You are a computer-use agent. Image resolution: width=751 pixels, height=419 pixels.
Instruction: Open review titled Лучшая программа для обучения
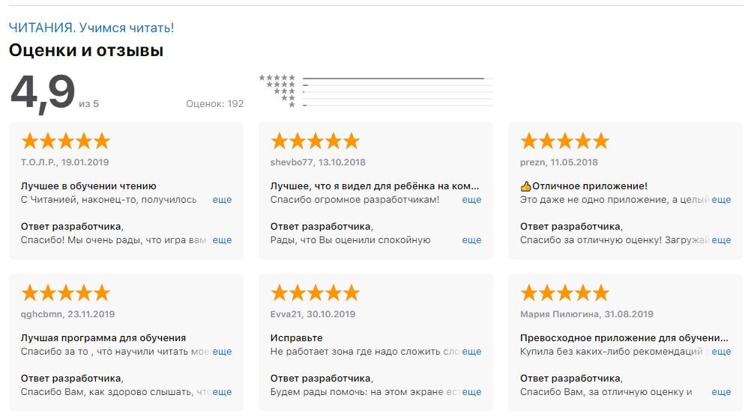pos(103,338)
